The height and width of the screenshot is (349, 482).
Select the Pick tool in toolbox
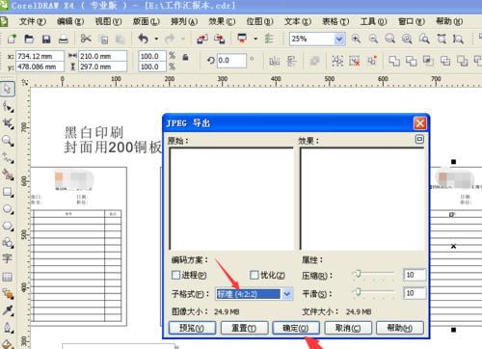8,89
